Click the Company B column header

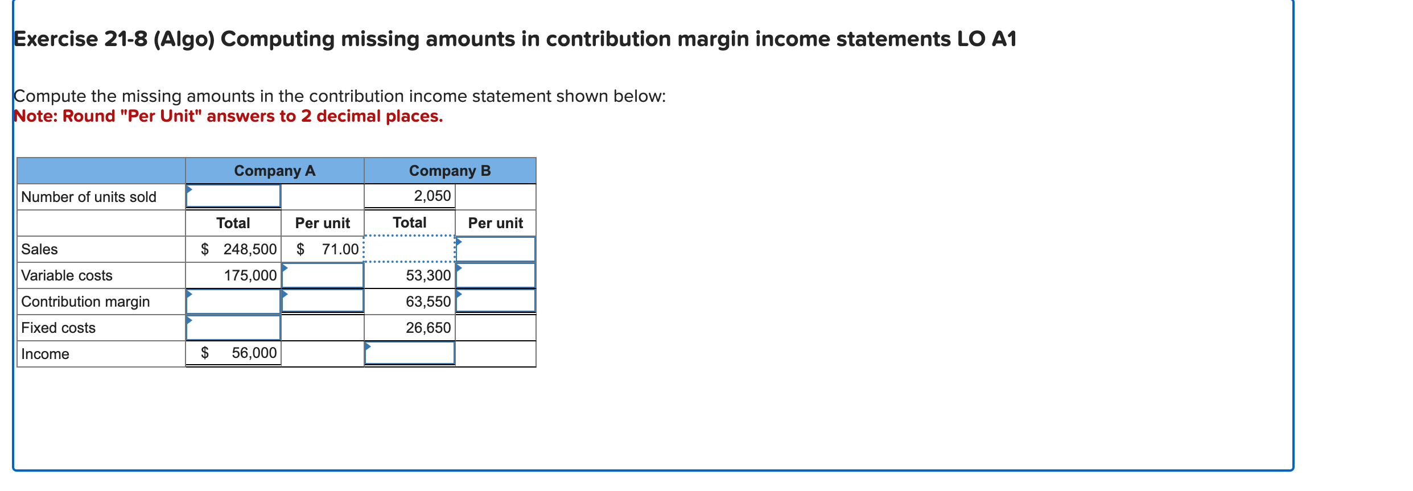pyautogui.click(x=450, y=170)
